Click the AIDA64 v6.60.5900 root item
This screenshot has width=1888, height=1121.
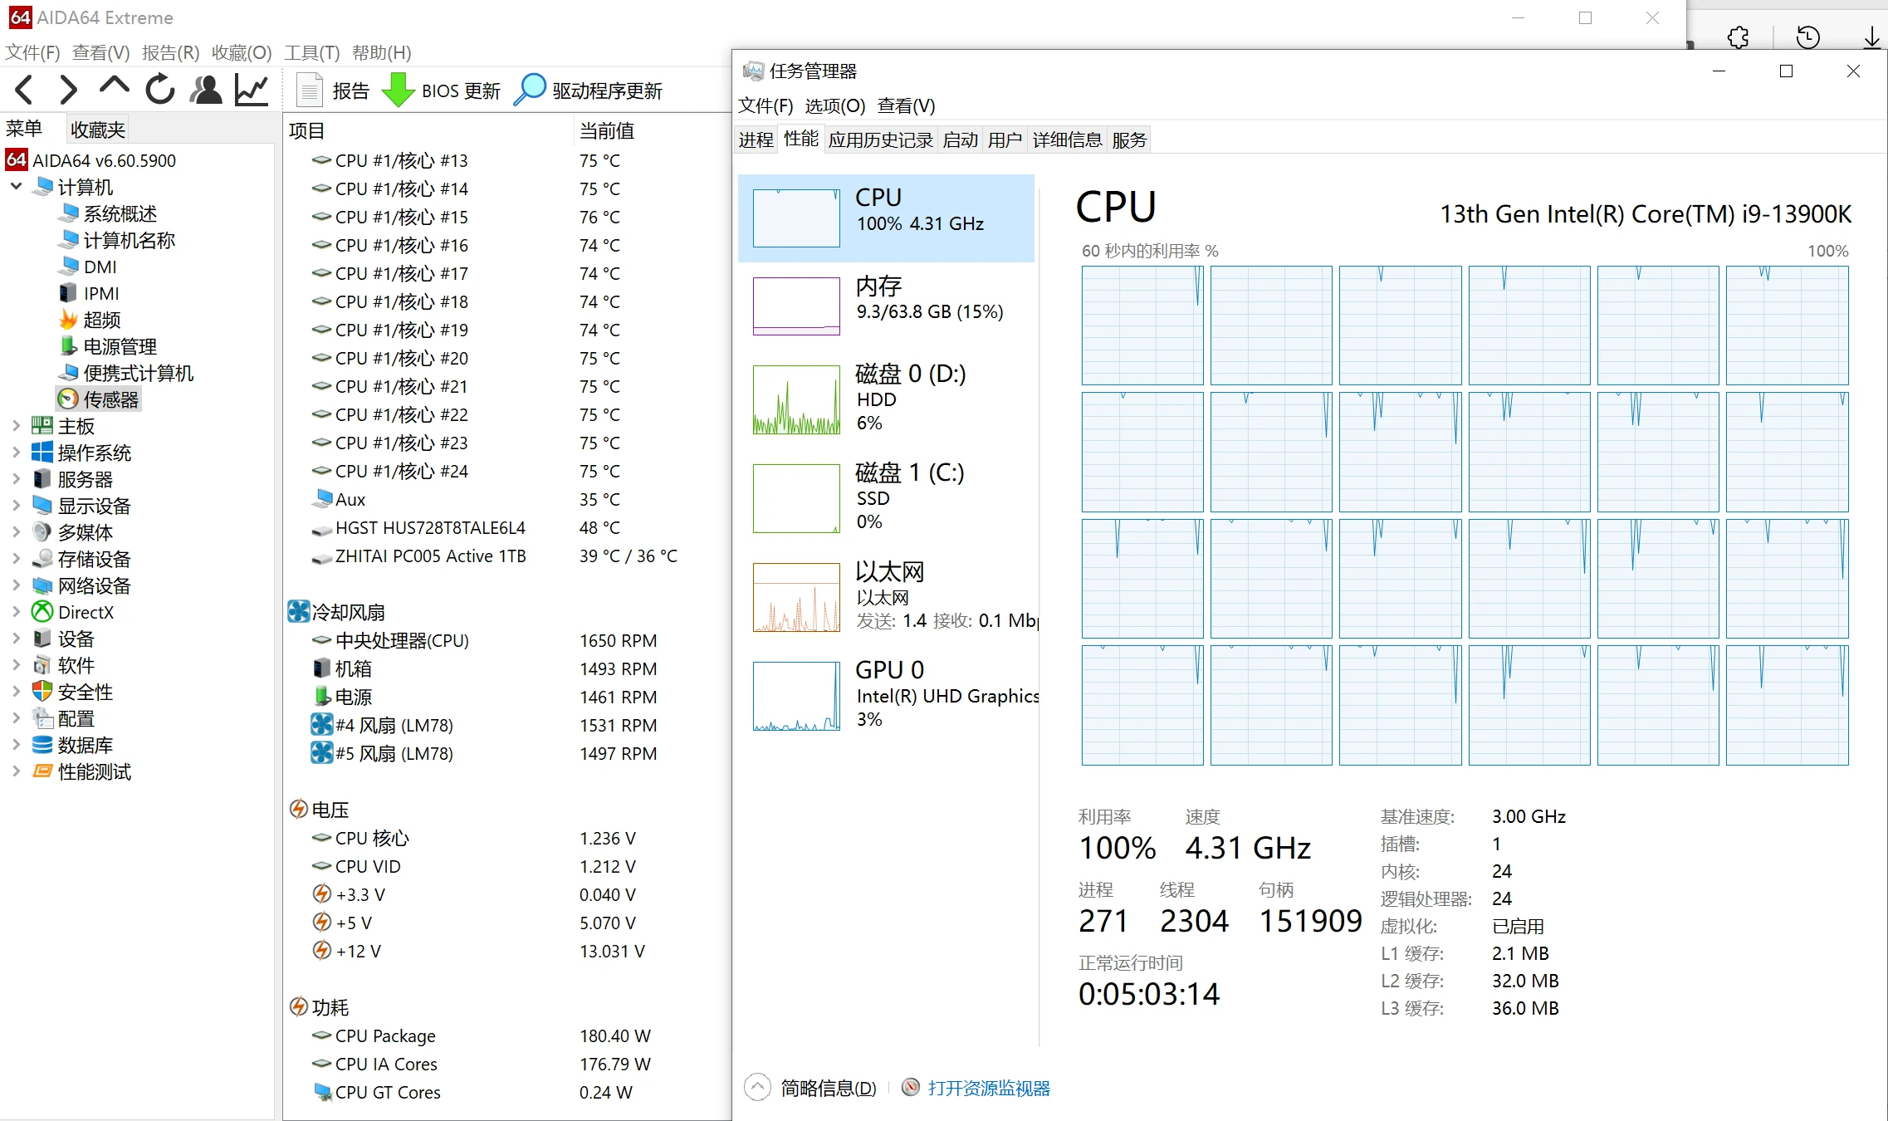coord(91,160)
